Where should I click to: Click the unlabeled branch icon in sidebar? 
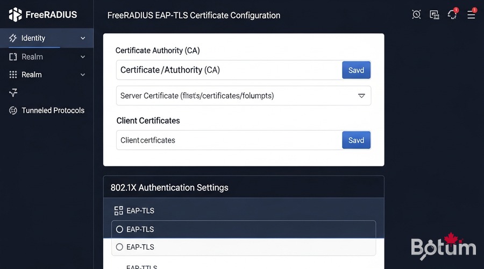pos(13,93)
